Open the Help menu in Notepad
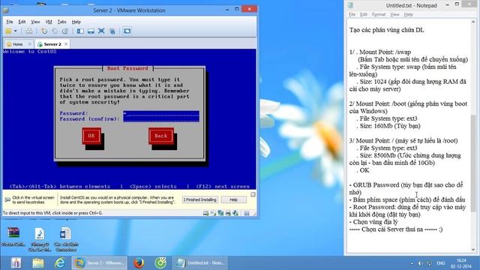The height and width of the screenshot is (270, 480). pos(408,14)
